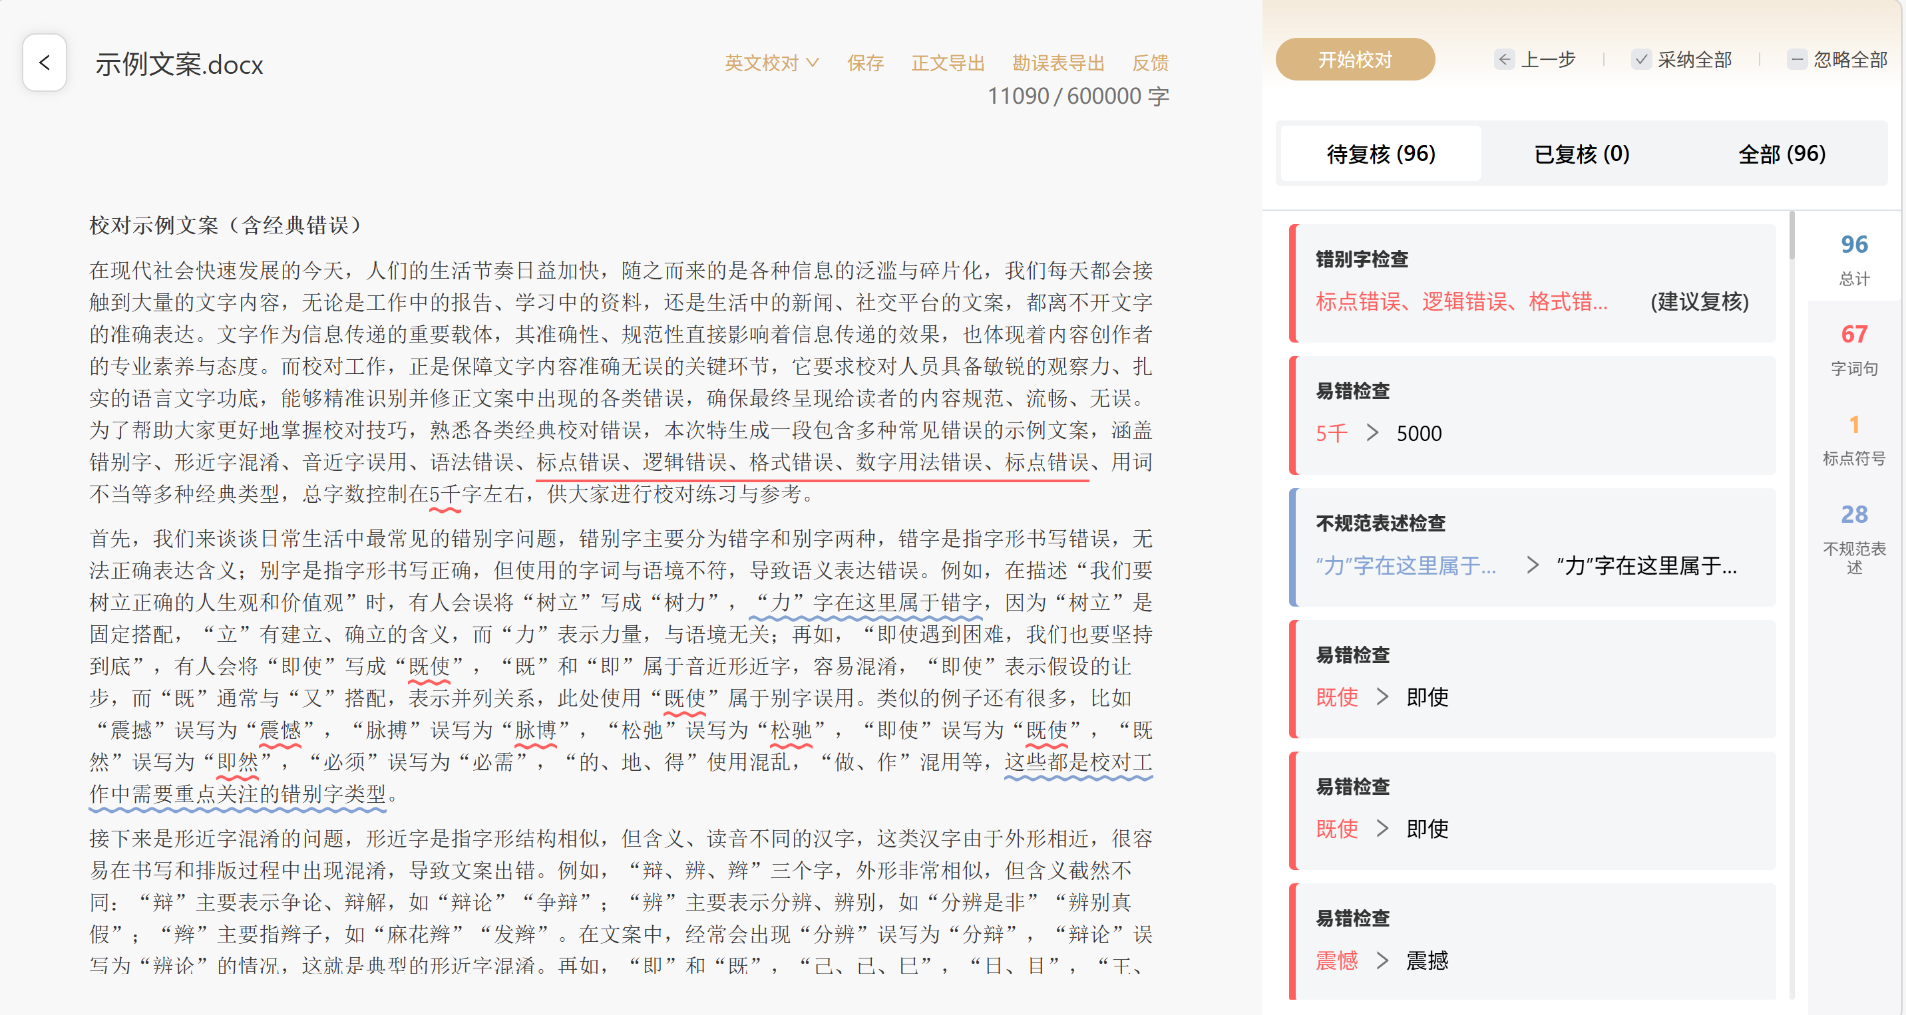Switch to the 已复核 (0) tab
Image resolution: width=1906 pixels, height=1015 pixels.
point(1581,154)
